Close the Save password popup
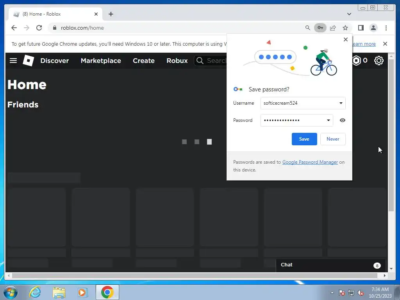 [x=345, y=39]
